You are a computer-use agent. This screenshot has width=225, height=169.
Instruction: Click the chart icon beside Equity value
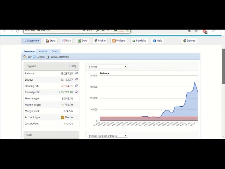coord(76,80)
